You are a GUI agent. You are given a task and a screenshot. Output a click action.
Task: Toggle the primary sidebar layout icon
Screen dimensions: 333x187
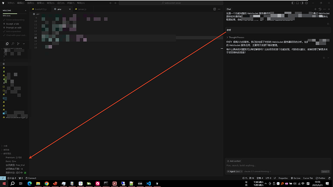tap(293, 3)
